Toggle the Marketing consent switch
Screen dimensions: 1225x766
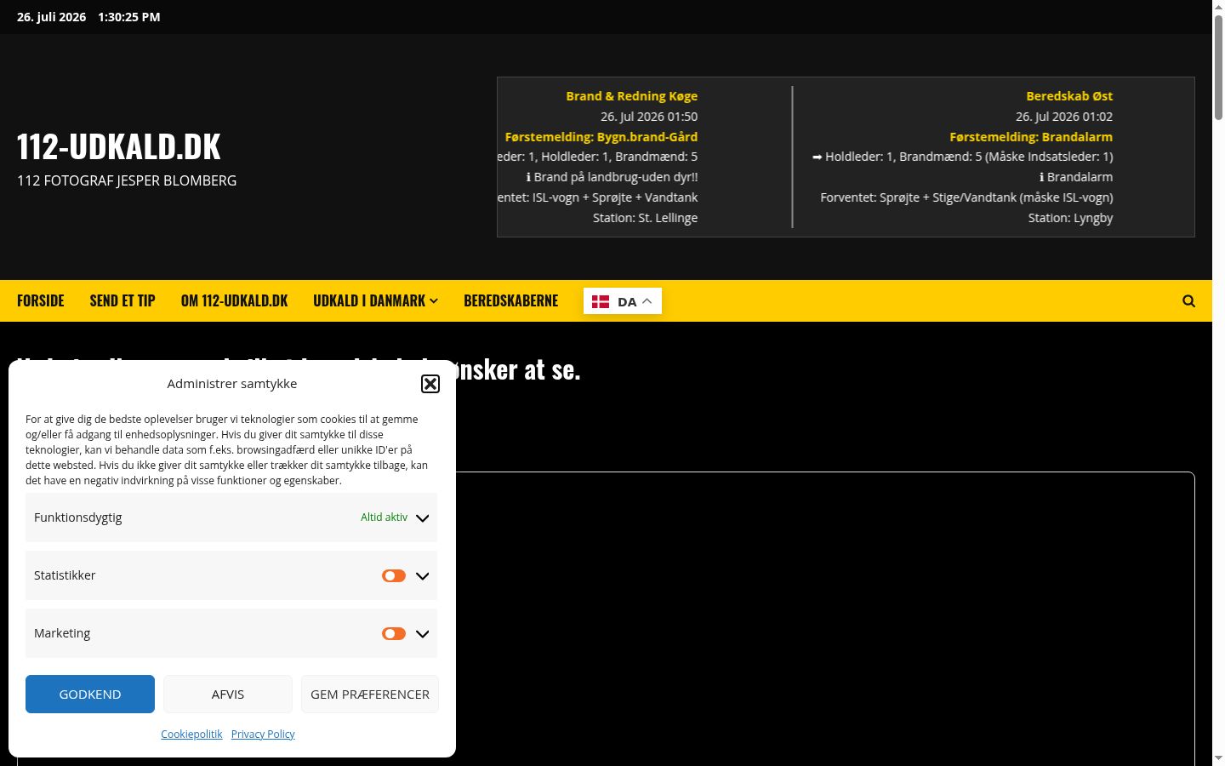click(394, 634)
